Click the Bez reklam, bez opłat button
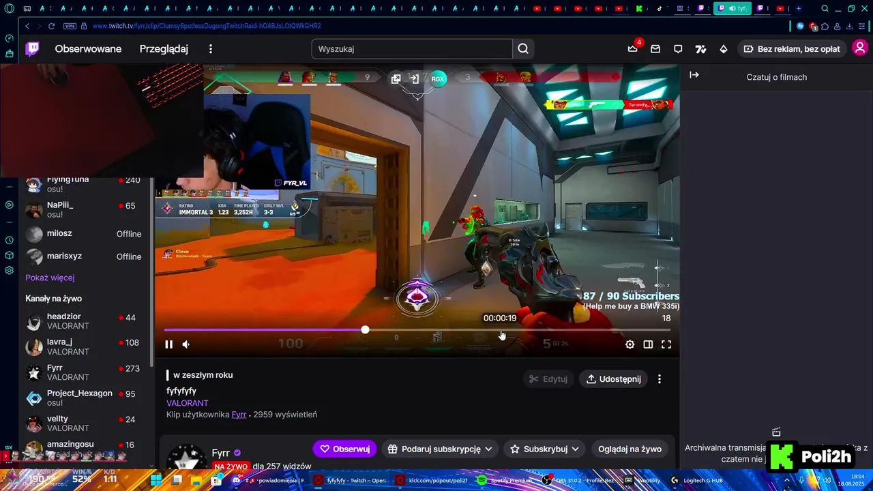Viewport: 873px width, 491px height. (x=792, y=49)
